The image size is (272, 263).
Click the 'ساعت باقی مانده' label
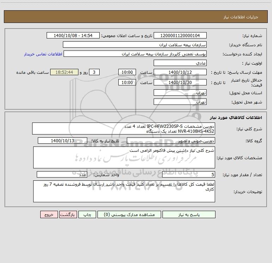[32, 72]
